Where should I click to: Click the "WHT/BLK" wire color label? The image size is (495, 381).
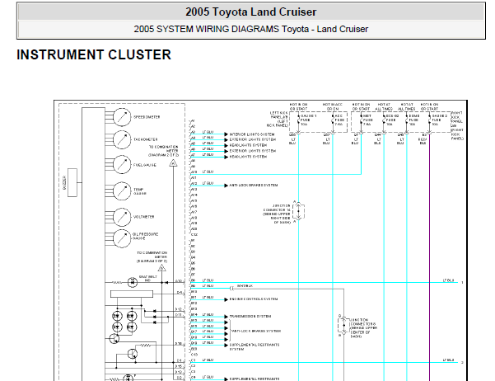click(x=245, y=286)
